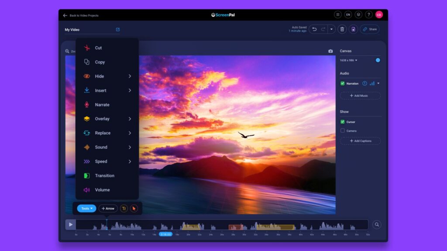Click the delete trash icon in the top toolbar

pos(343,29)
